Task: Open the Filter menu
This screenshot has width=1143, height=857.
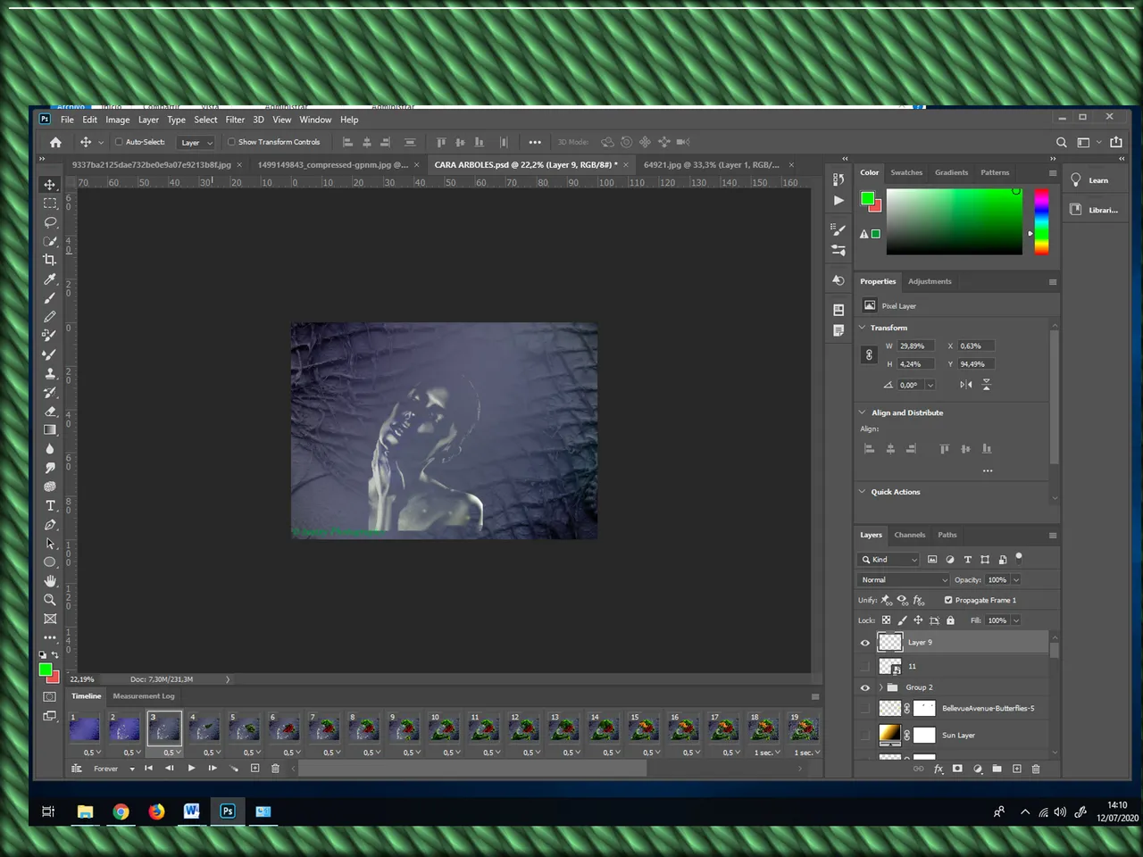Action: click(235, 120)
